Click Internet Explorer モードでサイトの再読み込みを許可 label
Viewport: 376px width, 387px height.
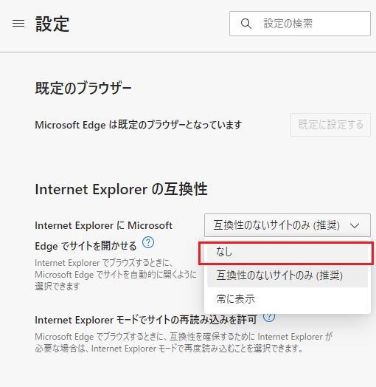tap(146, 320)
